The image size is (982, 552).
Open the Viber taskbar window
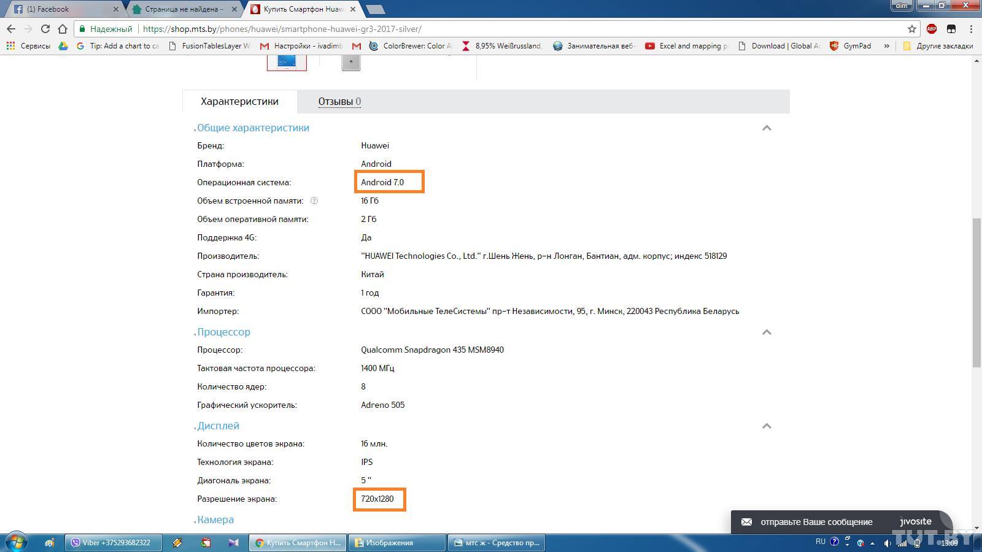click(x=113, y=543)
